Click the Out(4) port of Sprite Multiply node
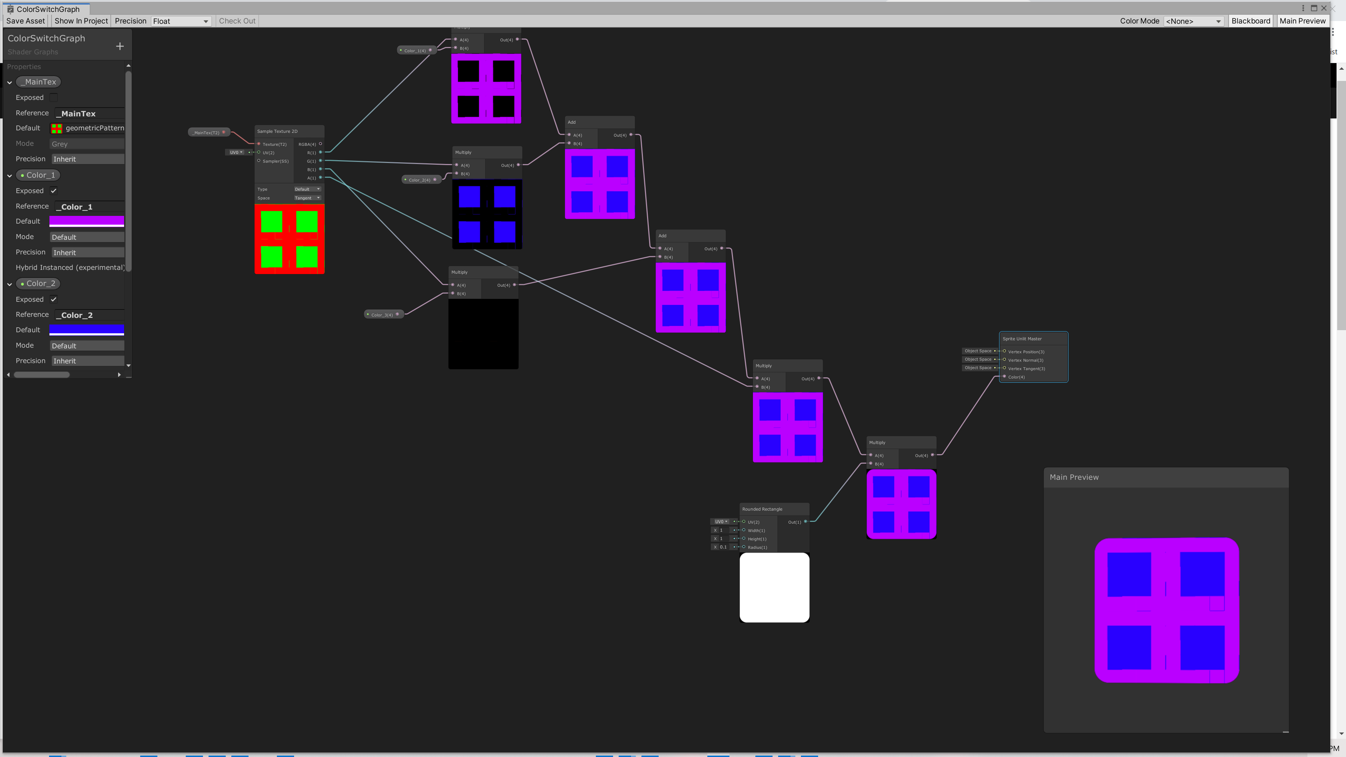1346x757 pixels. [x=932, y=455]
